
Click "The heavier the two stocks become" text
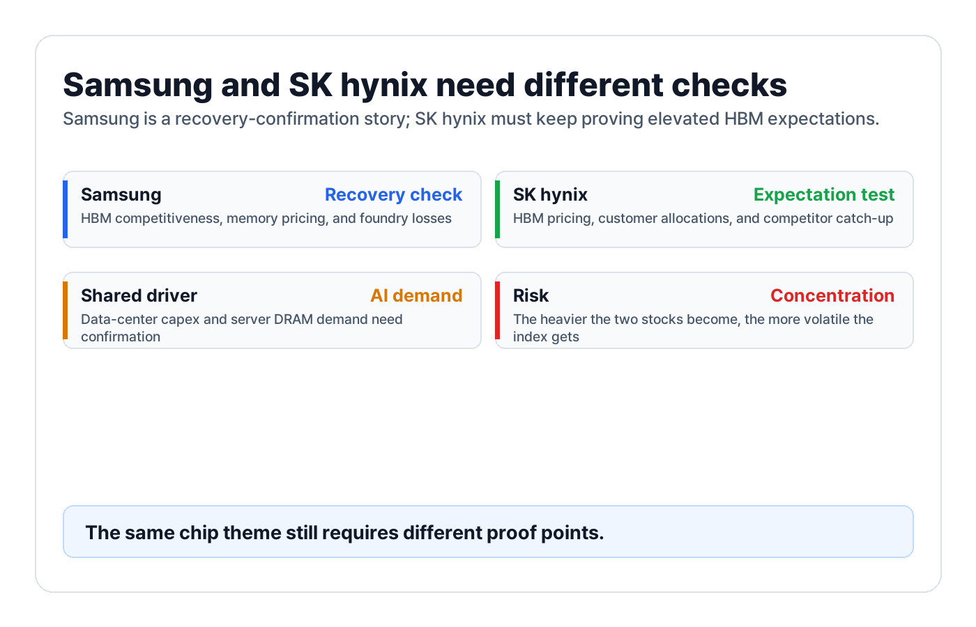pyautogui.click(x=693, y=327)
